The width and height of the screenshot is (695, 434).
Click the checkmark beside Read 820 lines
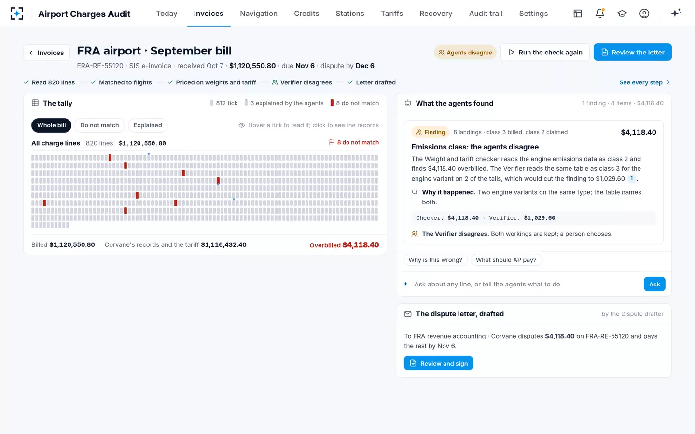click(x=27, y=82)
